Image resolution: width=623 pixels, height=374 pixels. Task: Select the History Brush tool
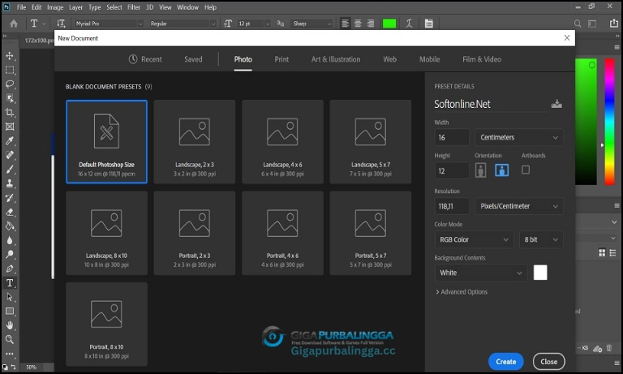10,197
